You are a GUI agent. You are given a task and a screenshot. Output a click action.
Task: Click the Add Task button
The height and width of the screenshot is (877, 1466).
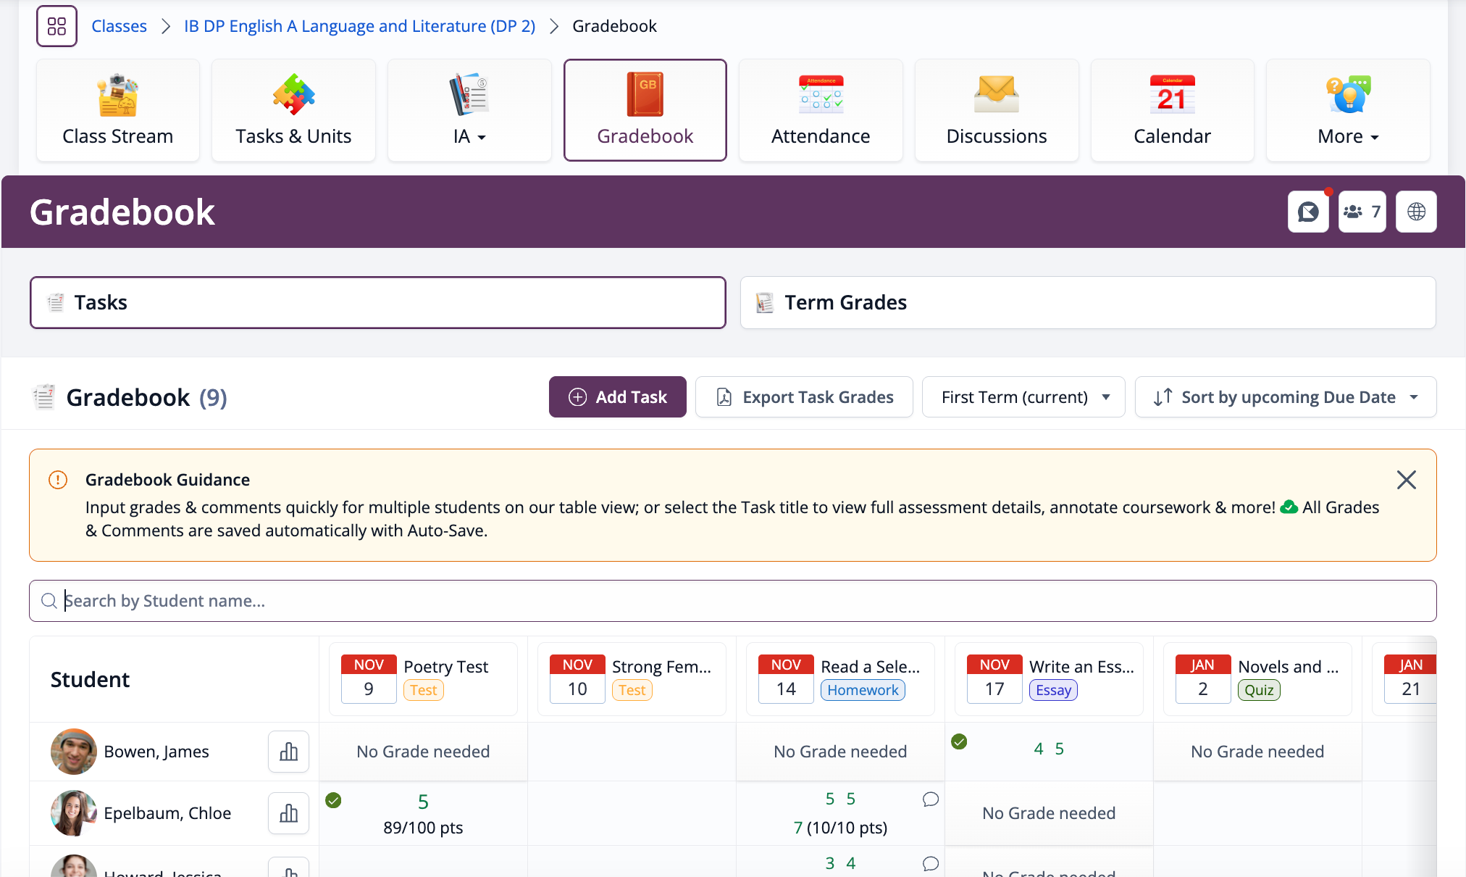tap(617, 397)
